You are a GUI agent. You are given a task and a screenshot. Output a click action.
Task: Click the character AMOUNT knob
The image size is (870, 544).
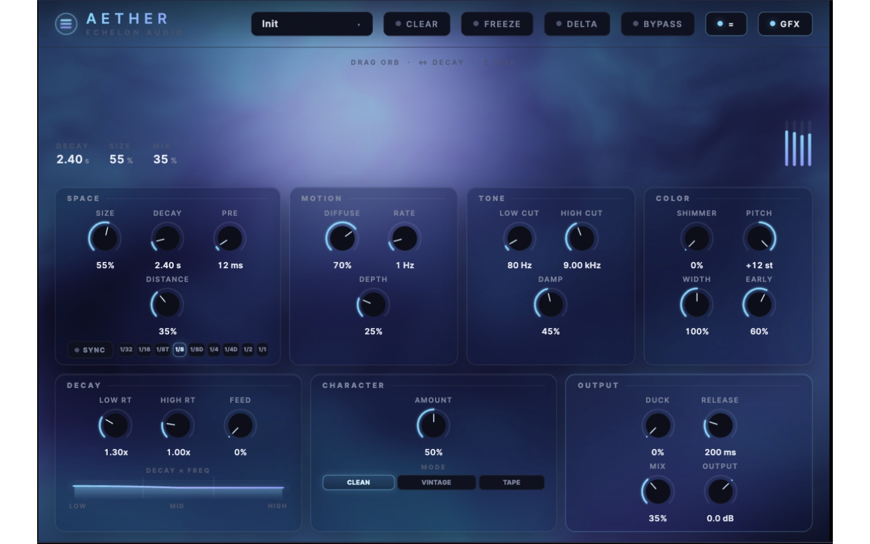[x=433, y=425]
